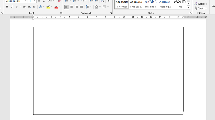215x120 pixels.
Task: Center align the paragraph
Action: [x=71, y=7]
